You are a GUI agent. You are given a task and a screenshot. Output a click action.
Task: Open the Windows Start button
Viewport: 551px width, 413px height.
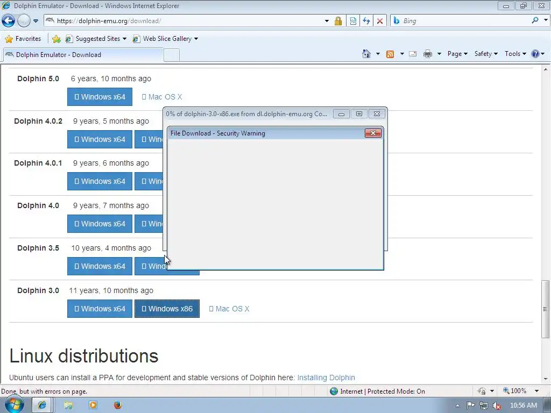pos(15,404)
